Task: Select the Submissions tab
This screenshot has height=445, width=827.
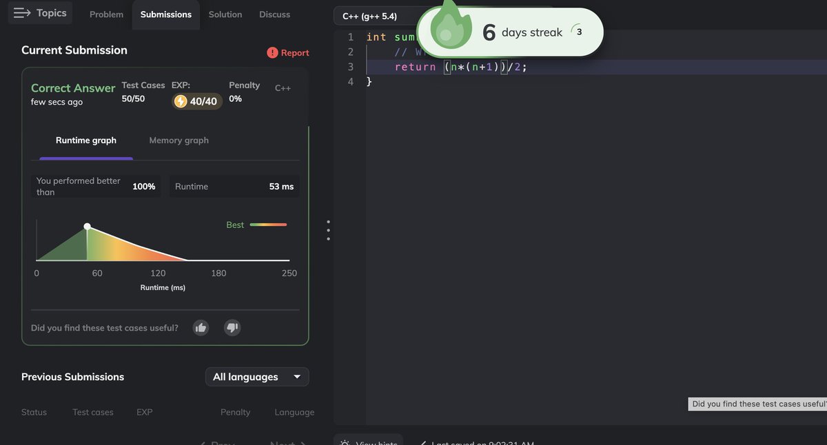Action: 166,14
